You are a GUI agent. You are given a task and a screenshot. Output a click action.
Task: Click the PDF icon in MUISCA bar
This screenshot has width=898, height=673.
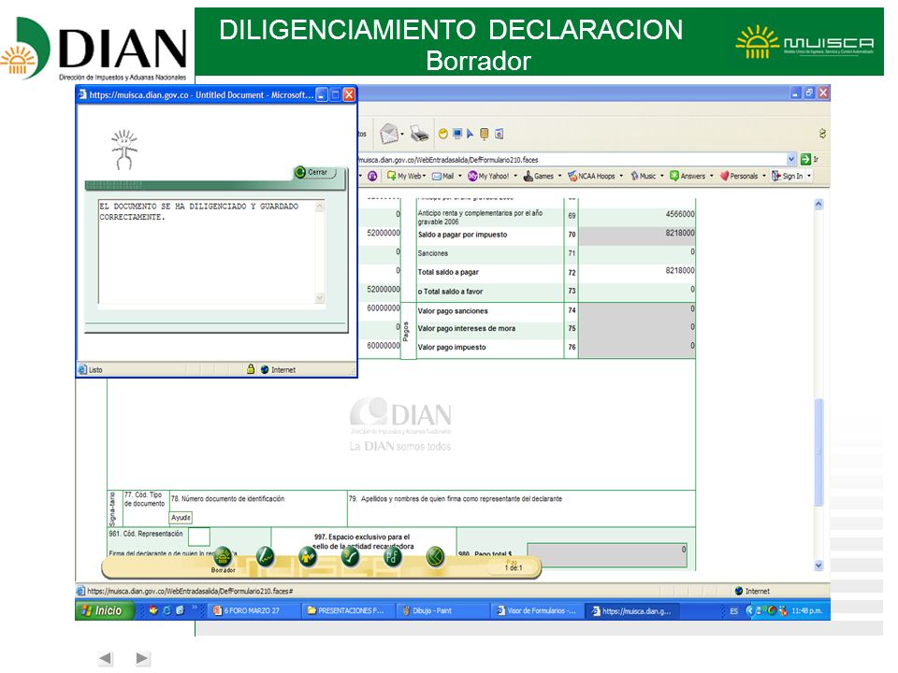tap(392, 556)
